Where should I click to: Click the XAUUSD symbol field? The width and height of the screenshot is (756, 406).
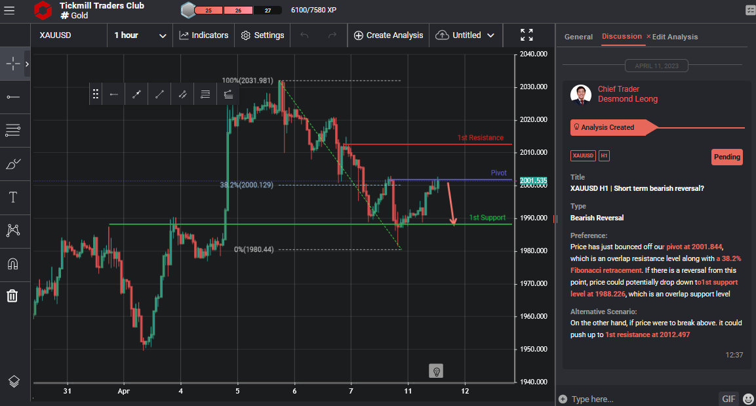click(x=68, y=35)
